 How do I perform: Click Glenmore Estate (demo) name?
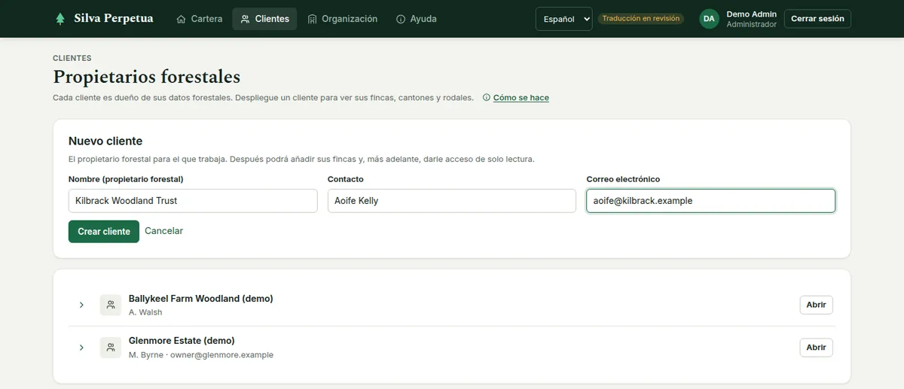point(182,341)
